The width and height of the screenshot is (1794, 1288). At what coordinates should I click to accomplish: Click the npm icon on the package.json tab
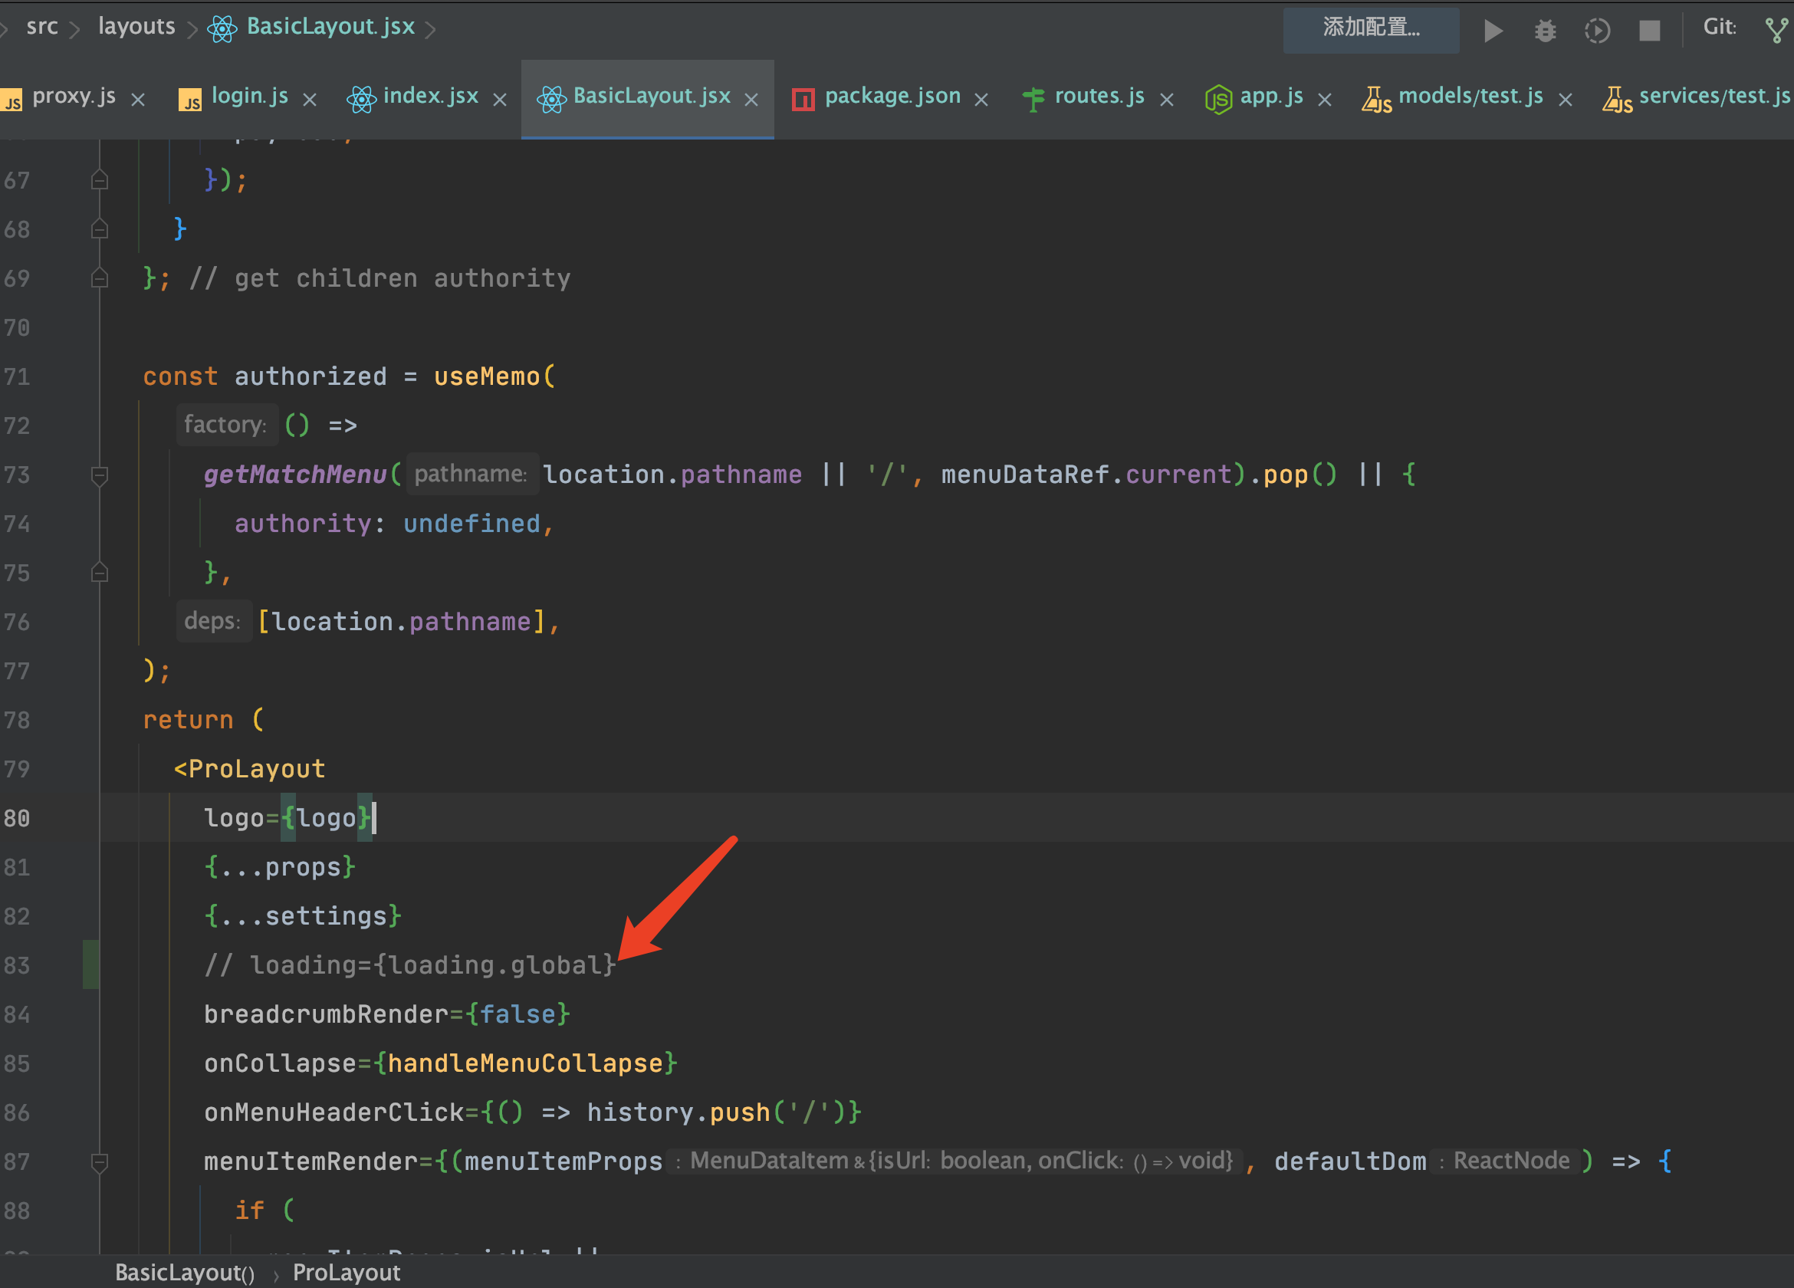[802, 97]
